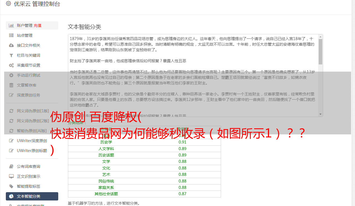Click the cloud icon for 接口文件相关
Screen dimensions: 355x206
point(11,45)
